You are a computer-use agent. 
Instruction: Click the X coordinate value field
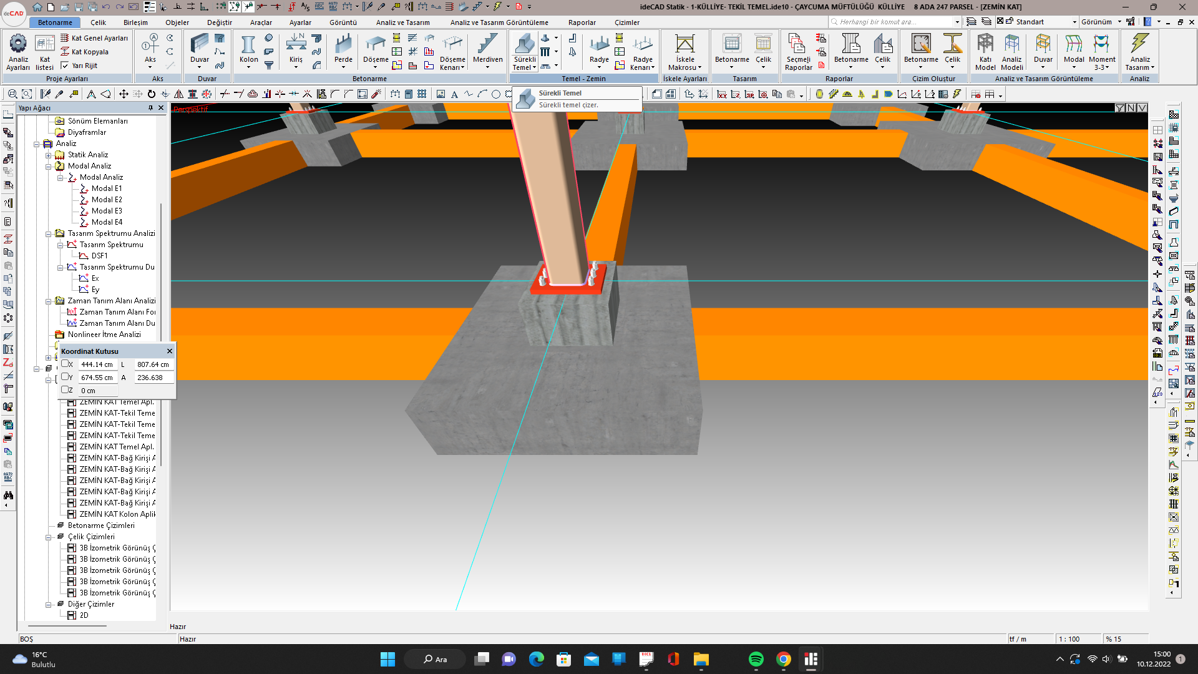coord(97,364)
